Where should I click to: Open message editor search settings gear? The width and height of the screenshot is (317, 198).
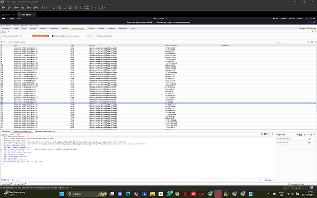5,180
